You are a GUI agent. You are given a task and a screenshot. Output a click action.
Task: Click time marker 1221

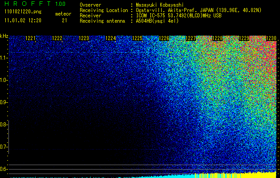(x=31, y=38)
